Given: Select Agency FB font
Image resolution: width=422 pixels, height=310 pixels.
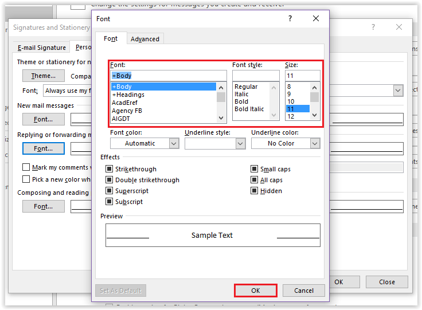Looking at the screenshot, I should coord(163,111).
